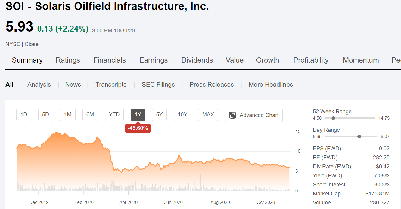Image resolution: width=401 pixels, height=209 pixels.
Task: Switch chart to 6M view
Action: (90, 115)
